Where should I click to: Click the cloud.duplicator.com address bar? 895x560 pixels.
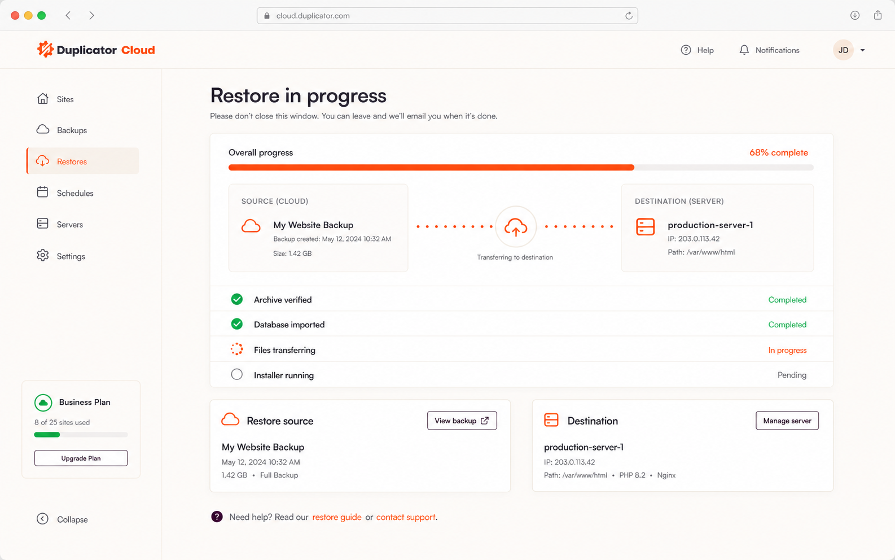click(447, 16)
